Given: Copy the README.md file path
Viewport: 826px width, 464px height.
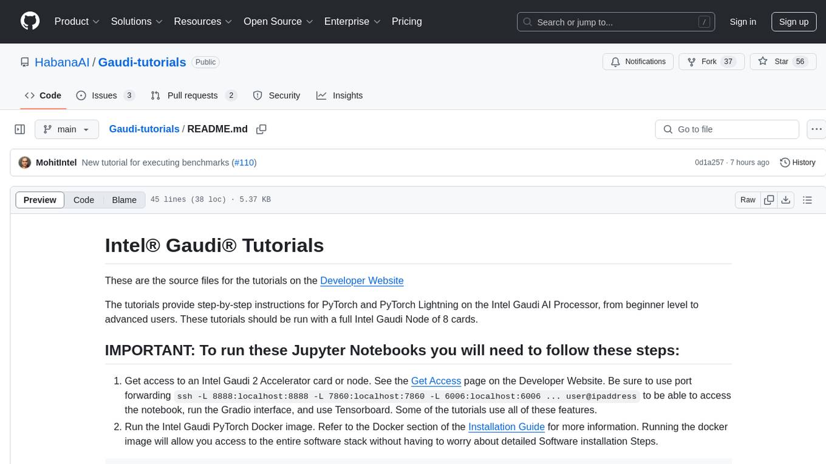Looking at the screenshot, I should pyautogui.click(x=262, y=129).
